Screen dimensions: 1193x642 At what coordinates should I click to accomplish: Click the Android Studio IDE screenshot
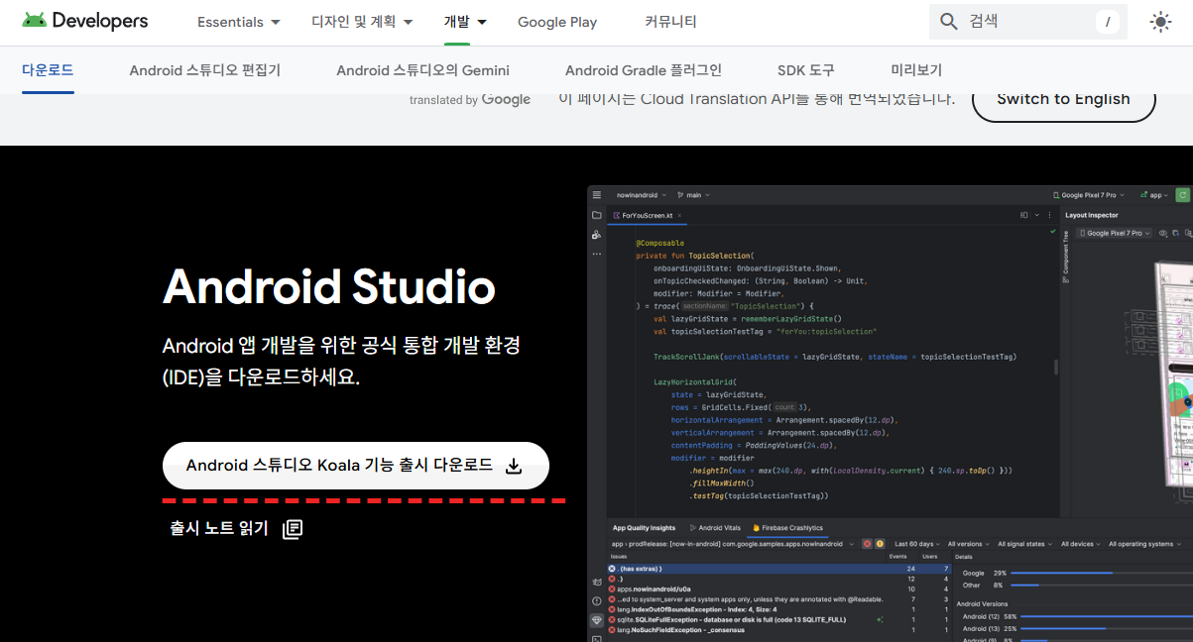click(890, 413)
